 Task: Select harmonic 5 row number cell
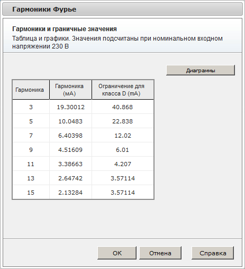click(31, 121)
